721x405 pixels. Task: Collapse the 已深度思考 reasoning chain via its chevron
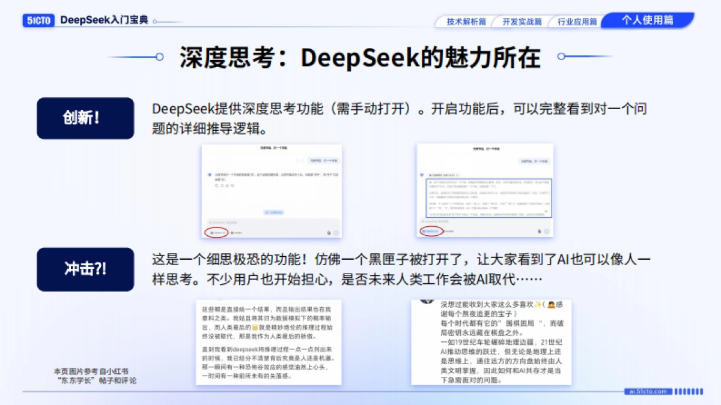[457, 174]
